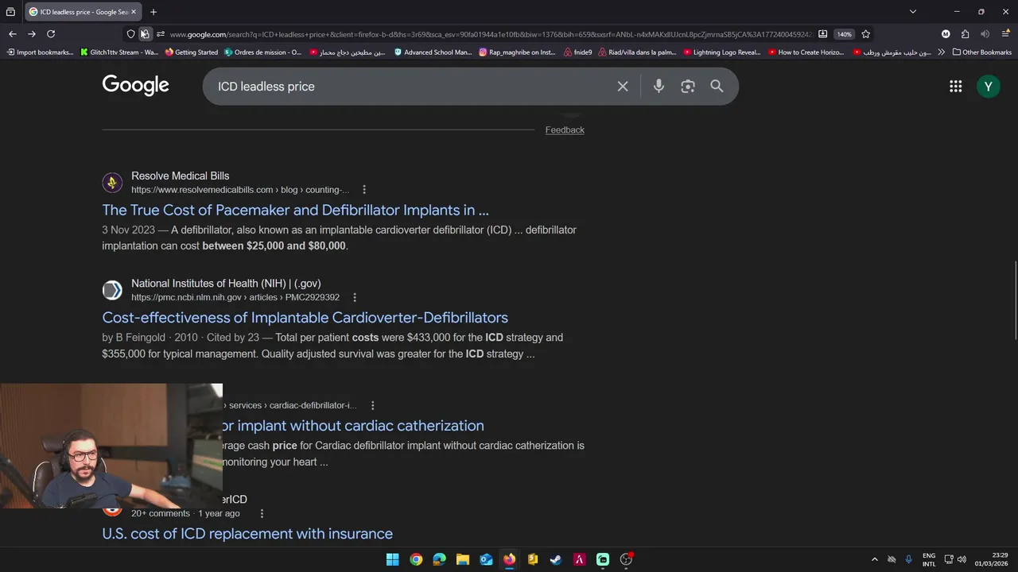Open Other Bookmarks folder
Viewport: 1018px width, 572px height.
pos(982,52)
